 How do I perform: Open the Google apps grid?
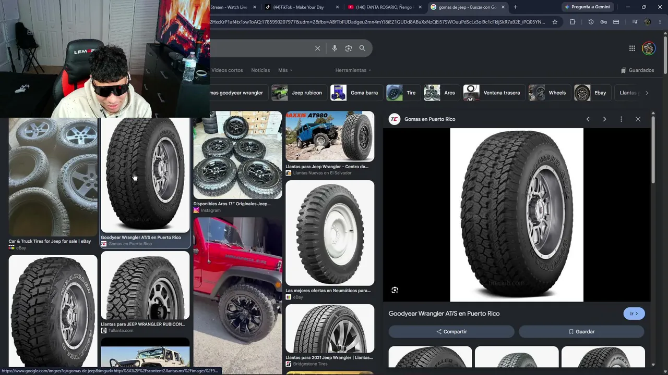[x=632, y=48]
